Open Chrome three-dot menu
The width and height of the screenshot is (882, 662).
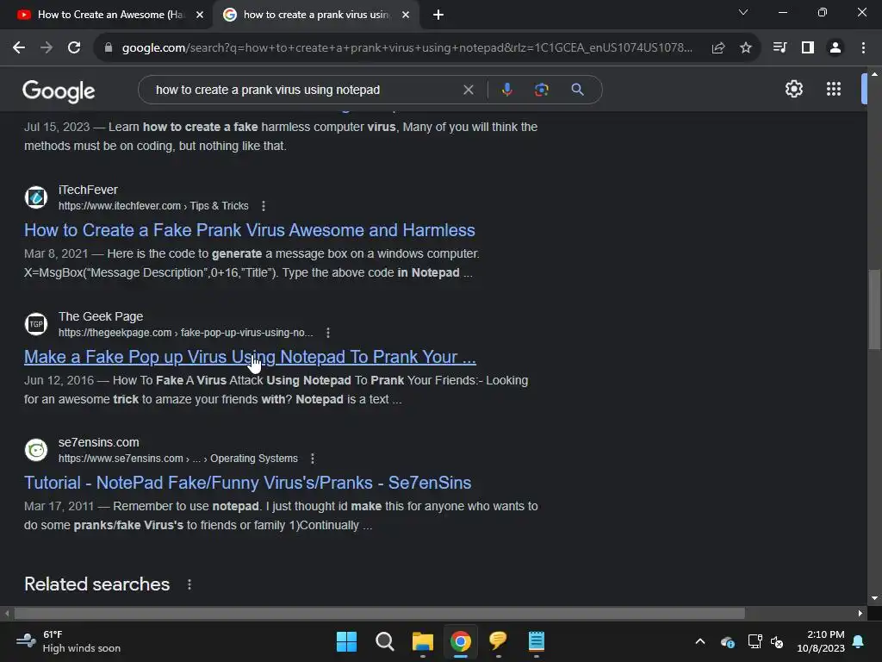click(863, 48)
